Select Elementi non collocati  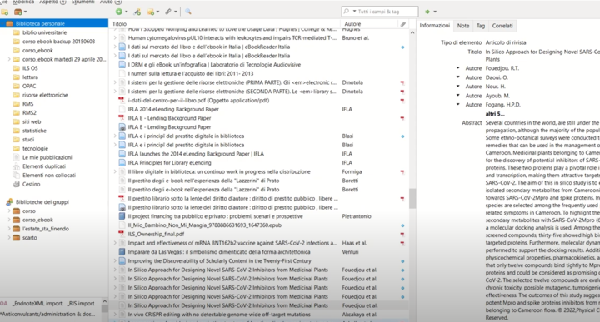point(49,175)
